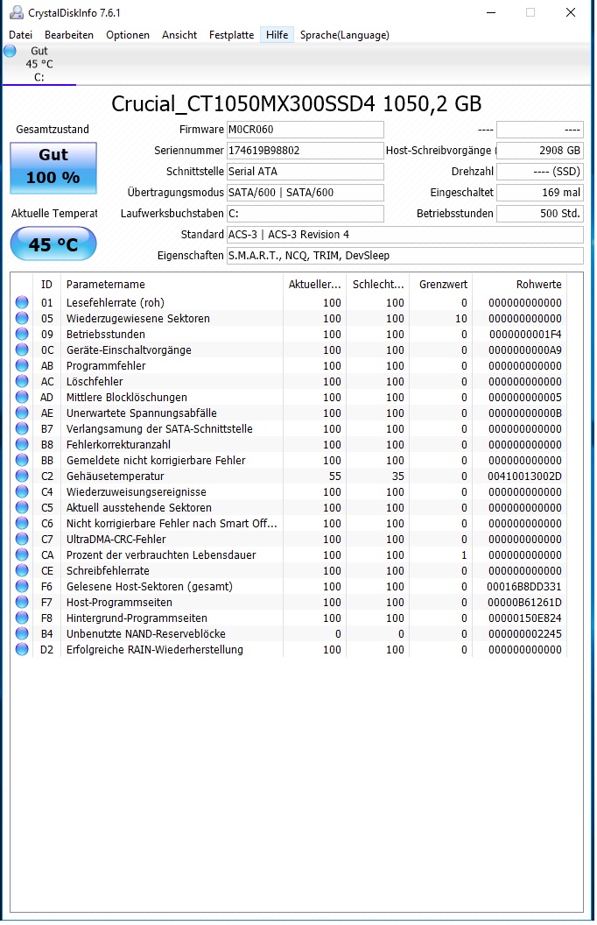Click the Eingeschaltet value 169 mal
The height and width of the screenshot is (925, 597).
[540, 193]
